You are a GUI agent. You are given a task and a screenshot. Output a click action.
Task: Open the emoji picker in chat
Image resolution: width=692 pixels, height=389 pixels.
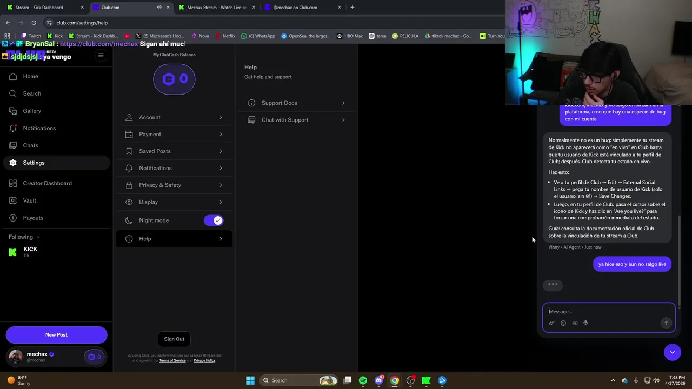[x=563, y=323]
